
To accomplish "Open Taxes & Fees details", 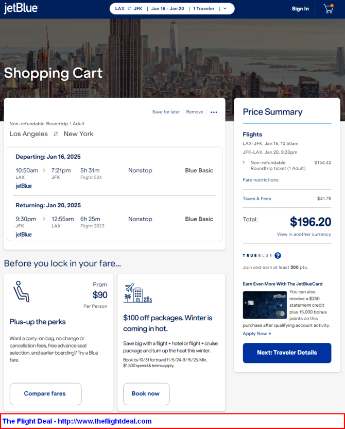I will (257, 199).
